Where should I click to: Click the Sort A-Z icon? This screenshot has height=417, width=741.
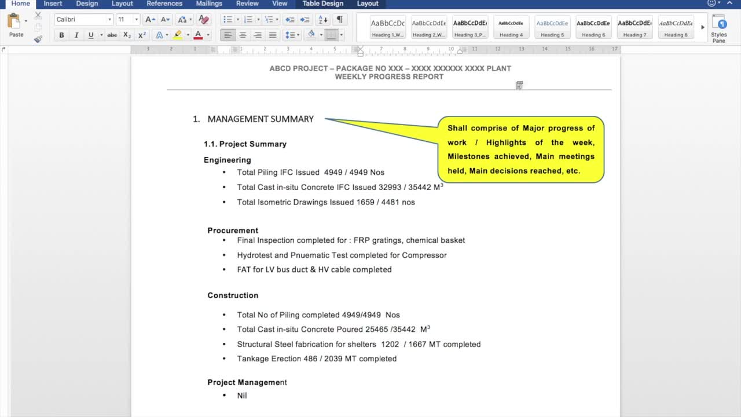pos(322,20)
